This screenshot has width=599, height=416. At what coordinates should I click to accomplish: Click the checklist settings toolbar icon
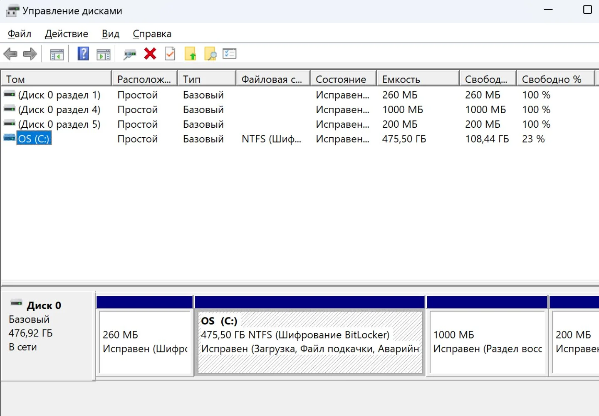point(230,54)
